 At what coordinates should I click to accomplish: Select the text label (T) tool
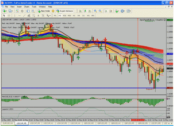click(x=43, y=16)
